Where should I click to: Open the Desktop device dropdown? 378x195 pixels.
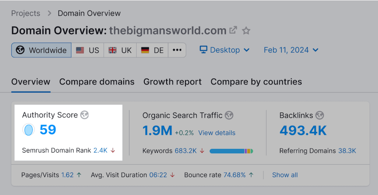tap(224, 50)
